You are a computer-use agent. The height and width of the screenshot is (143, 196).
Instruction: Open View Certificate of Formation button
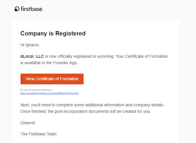tap(52, 79)
